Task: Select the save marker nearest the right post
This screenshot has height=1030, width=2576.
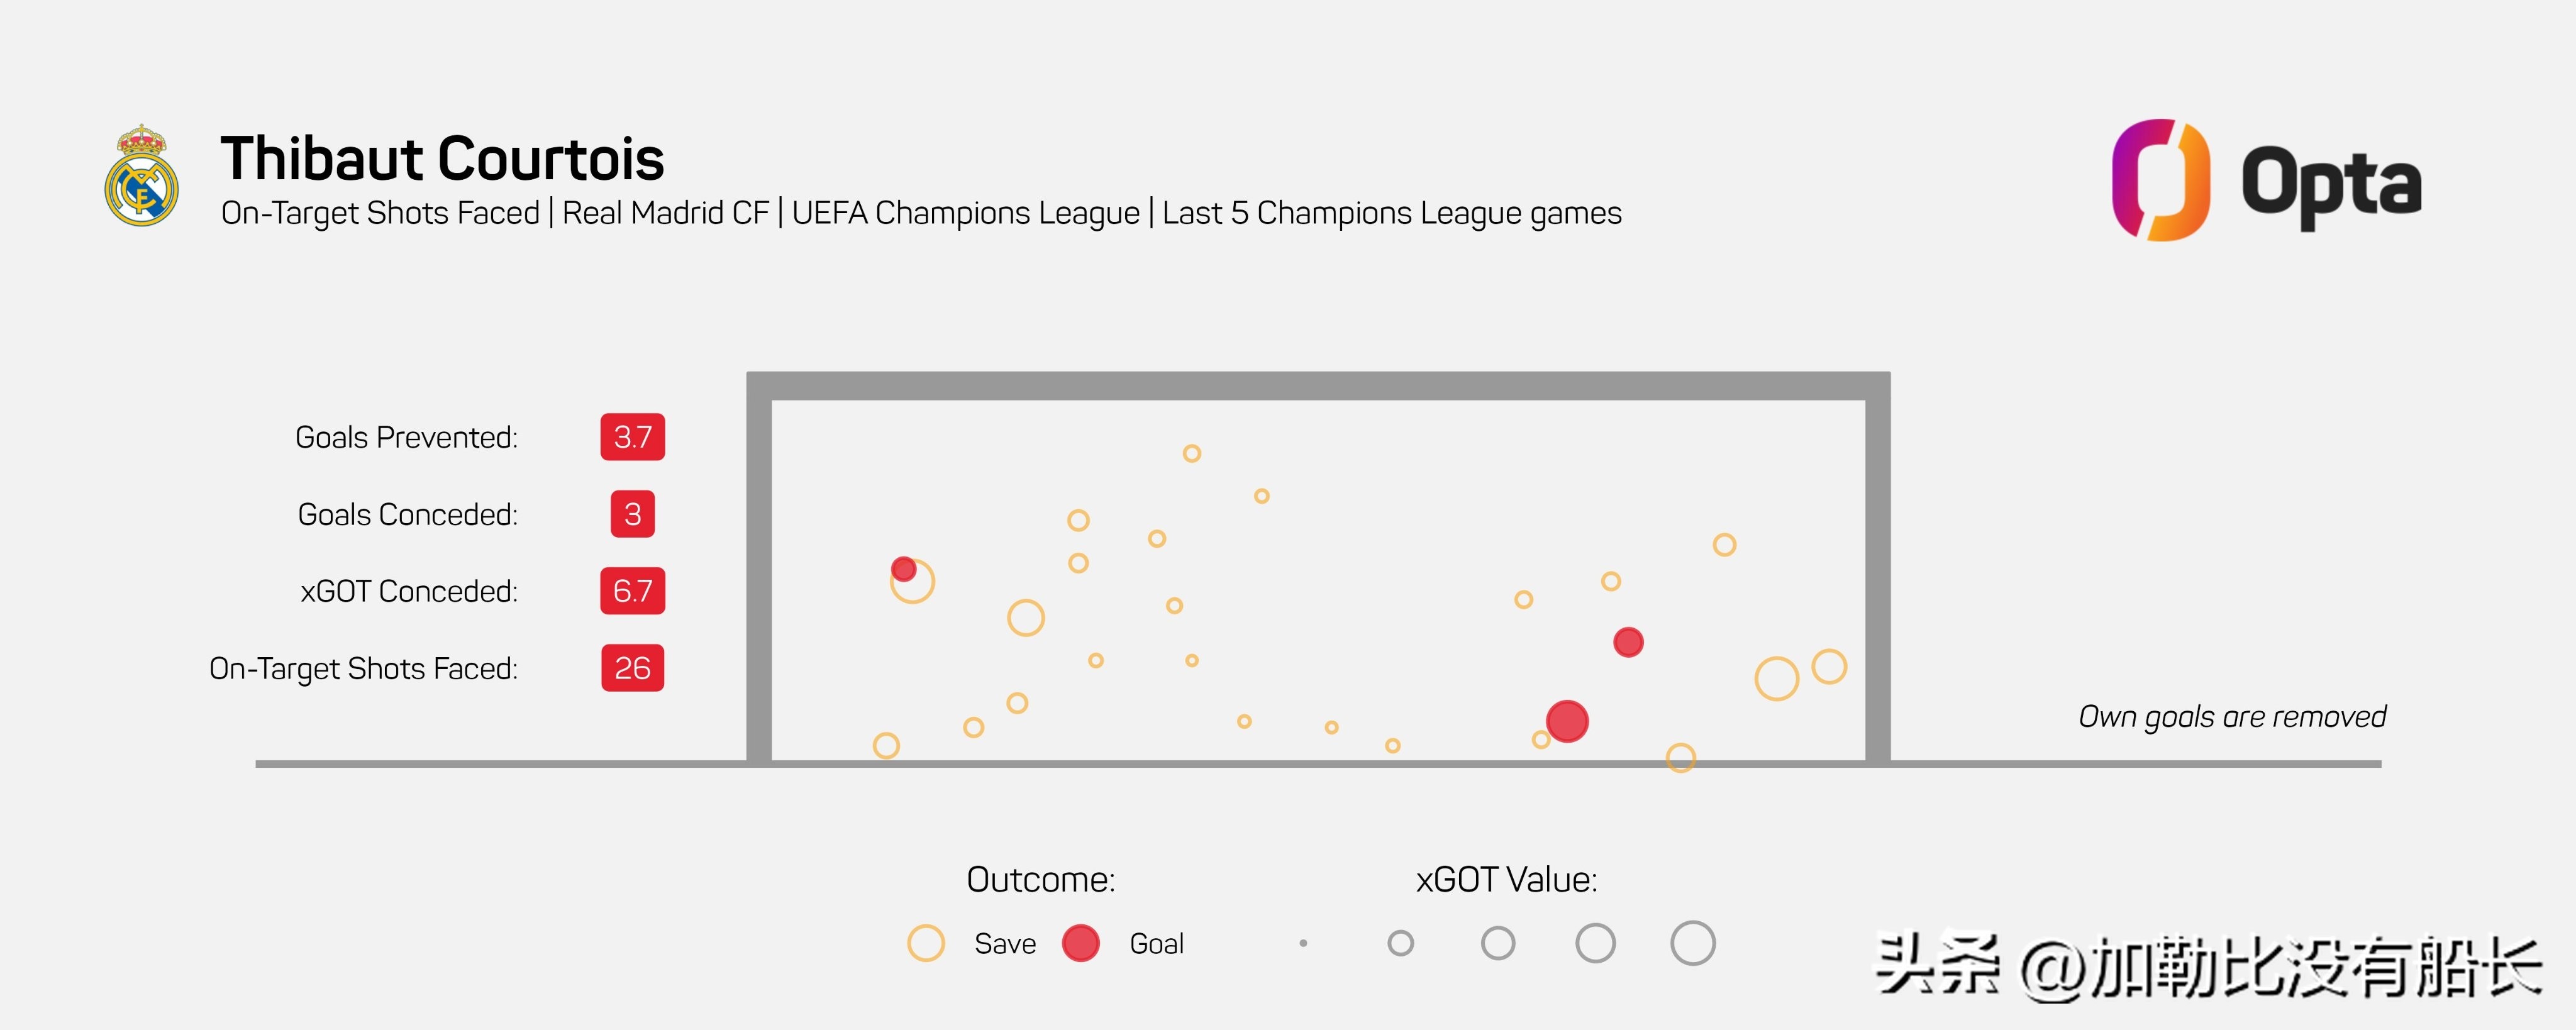Action: pyautogui.click(x=1828, y=666)
